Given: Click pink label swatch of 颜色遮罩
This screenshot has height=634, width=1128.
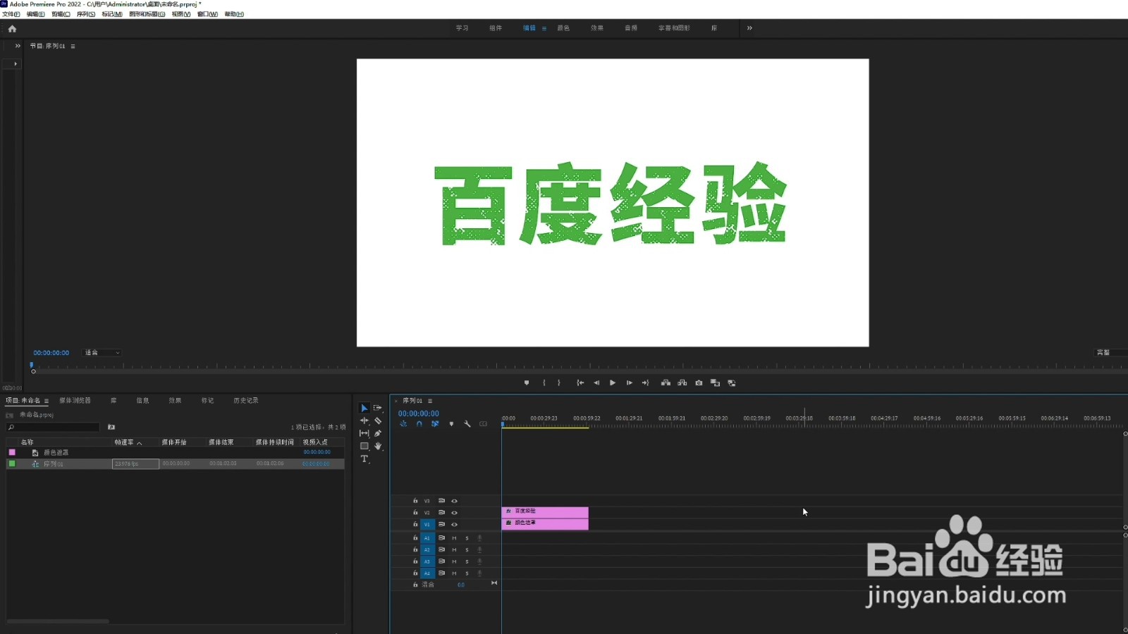Looking at the screenshot, I should tap(12, 452).
